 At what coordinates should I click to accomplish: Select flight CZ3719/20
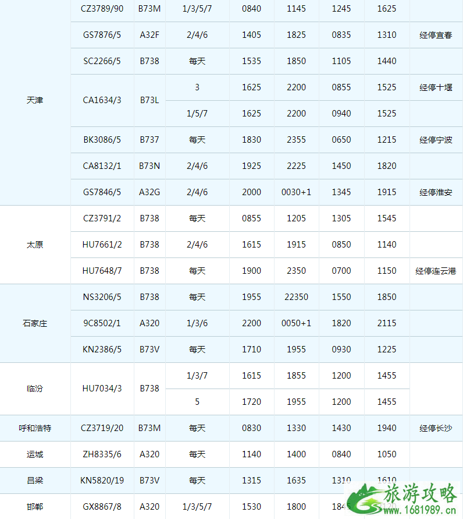pyautogui.click(x=102, y=428)
